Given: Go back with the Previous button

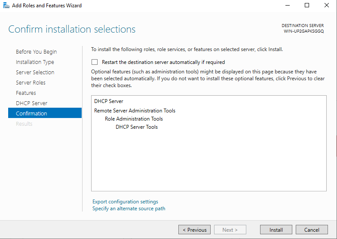Looking at the screenshot, I should (x=194, y=230).
